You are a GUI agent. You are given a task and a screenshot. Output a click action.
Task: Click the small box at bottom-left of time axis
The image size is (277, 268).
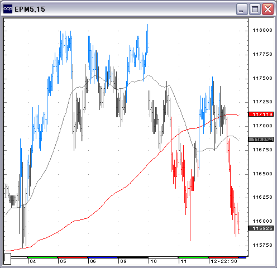pyautogui.click(x=7, y=259)
